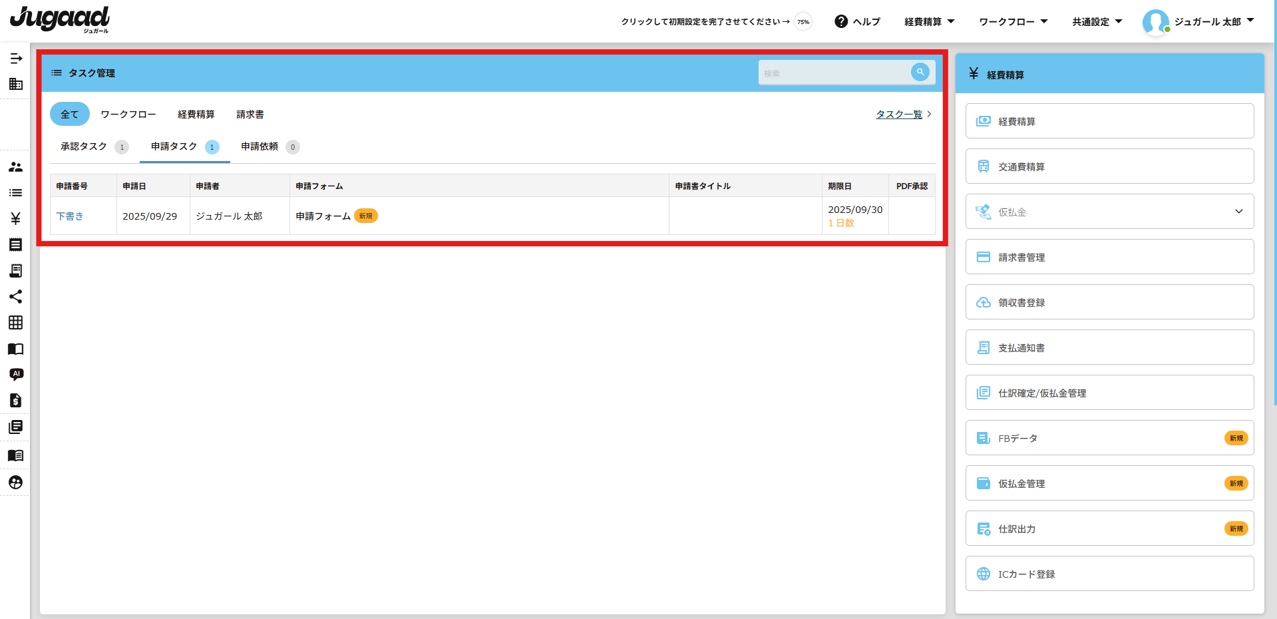Open the 共通設定 dropdown menu
The height and width of the screenshot is (619, 1277).
[x=1097, y=21]
